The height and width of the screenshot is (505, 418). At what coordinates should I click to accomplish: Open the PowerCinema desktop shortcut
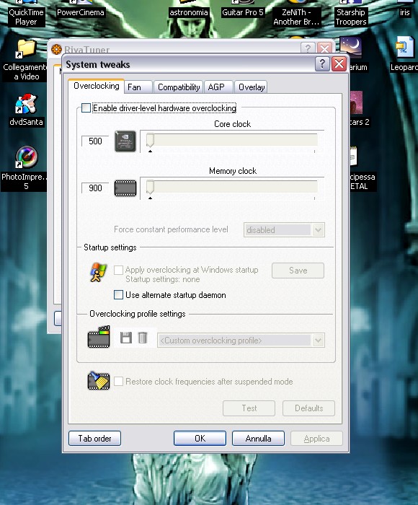pos(81,9)
